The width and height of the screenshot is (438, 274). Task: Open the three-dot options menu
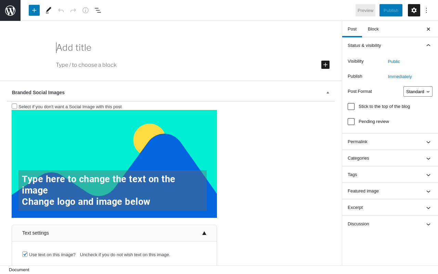(426, 10)
